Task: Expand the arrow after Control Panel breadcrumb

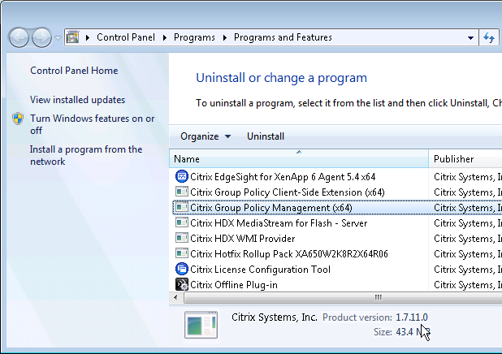Action: [165, 38]
